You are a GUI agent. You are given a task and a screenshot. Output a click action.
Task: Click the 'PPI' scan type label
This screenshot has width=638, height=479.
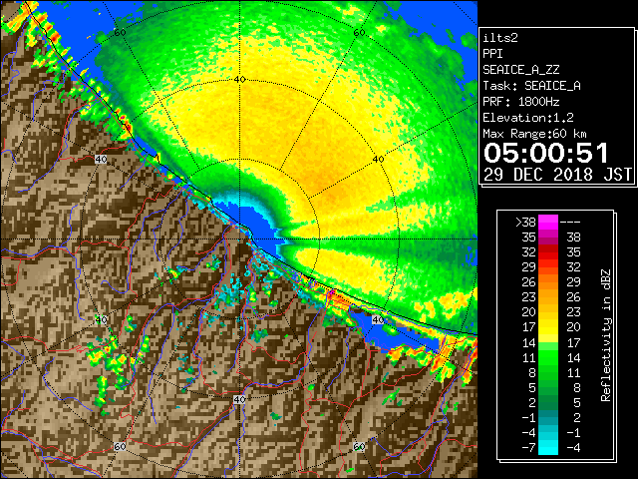pyautogui.click(x=492, y=54)
